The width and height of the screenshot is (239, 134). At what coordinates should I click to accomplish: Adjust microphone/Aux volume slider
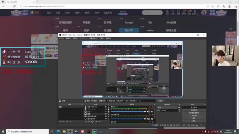pyautogui.click(x=128, y=111)
